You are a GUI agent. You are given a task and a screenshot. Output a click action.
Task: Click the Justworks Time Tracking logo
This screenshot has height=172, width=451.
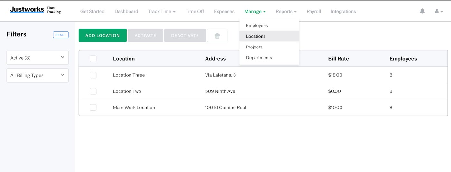35,10
